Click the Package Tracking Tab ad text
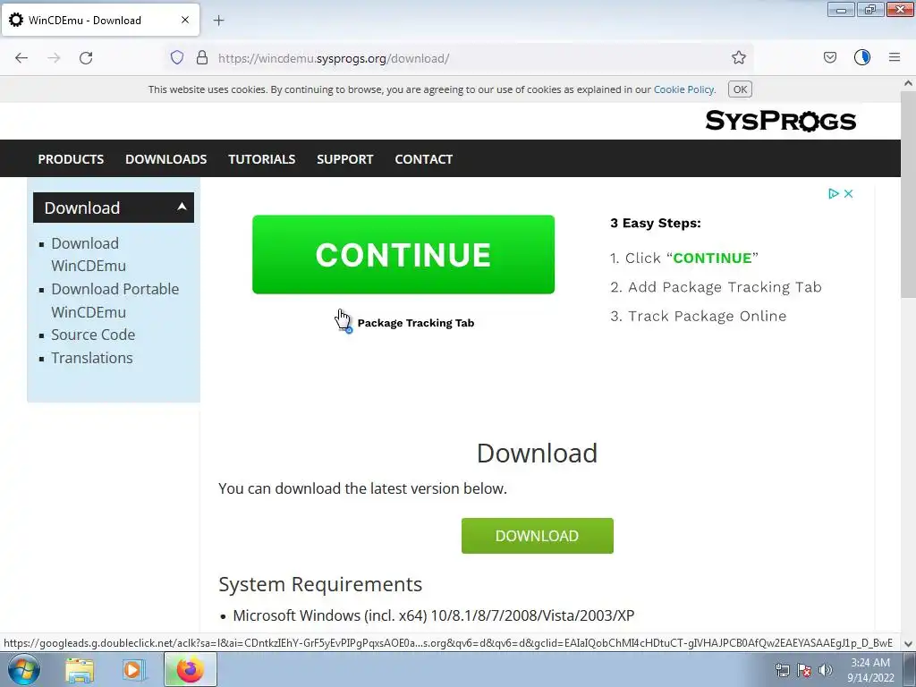 (x=415, y=323)
